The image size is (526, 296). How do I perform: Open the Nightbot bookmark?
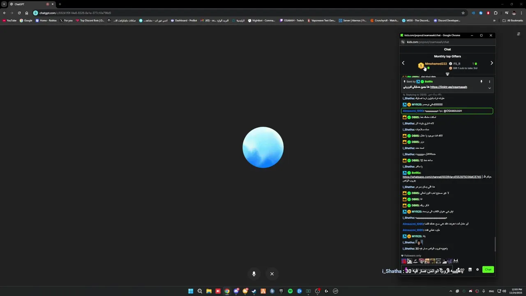click(x=261, y=21)
